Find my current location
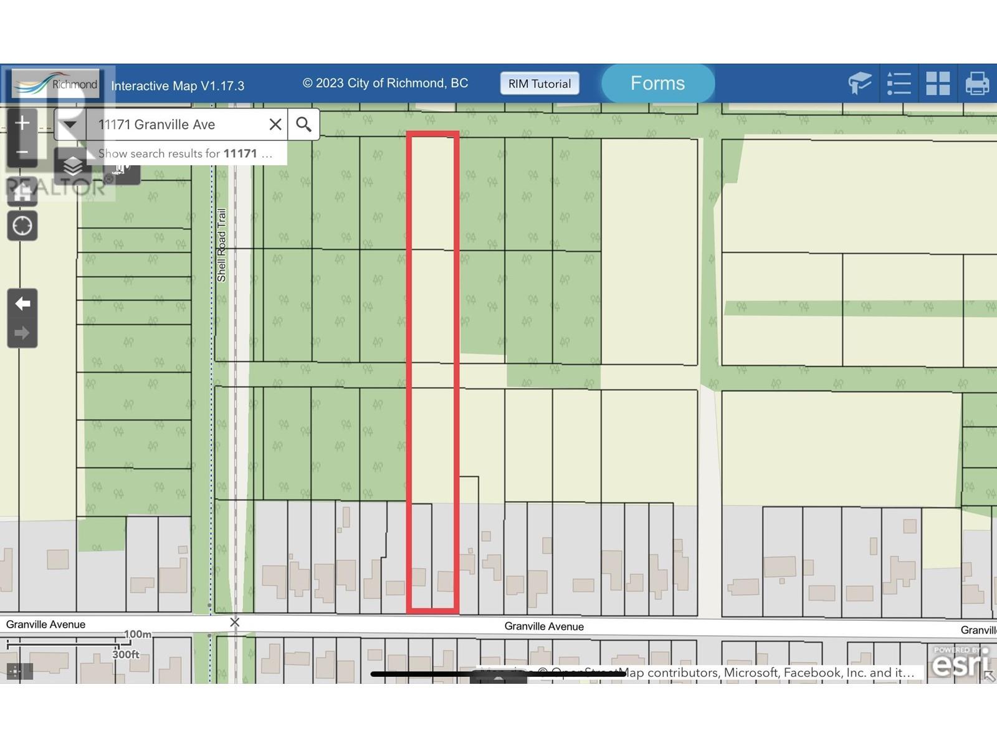This screenshot has width=997, height=748. pyautogui.click(x=22, y=226)
